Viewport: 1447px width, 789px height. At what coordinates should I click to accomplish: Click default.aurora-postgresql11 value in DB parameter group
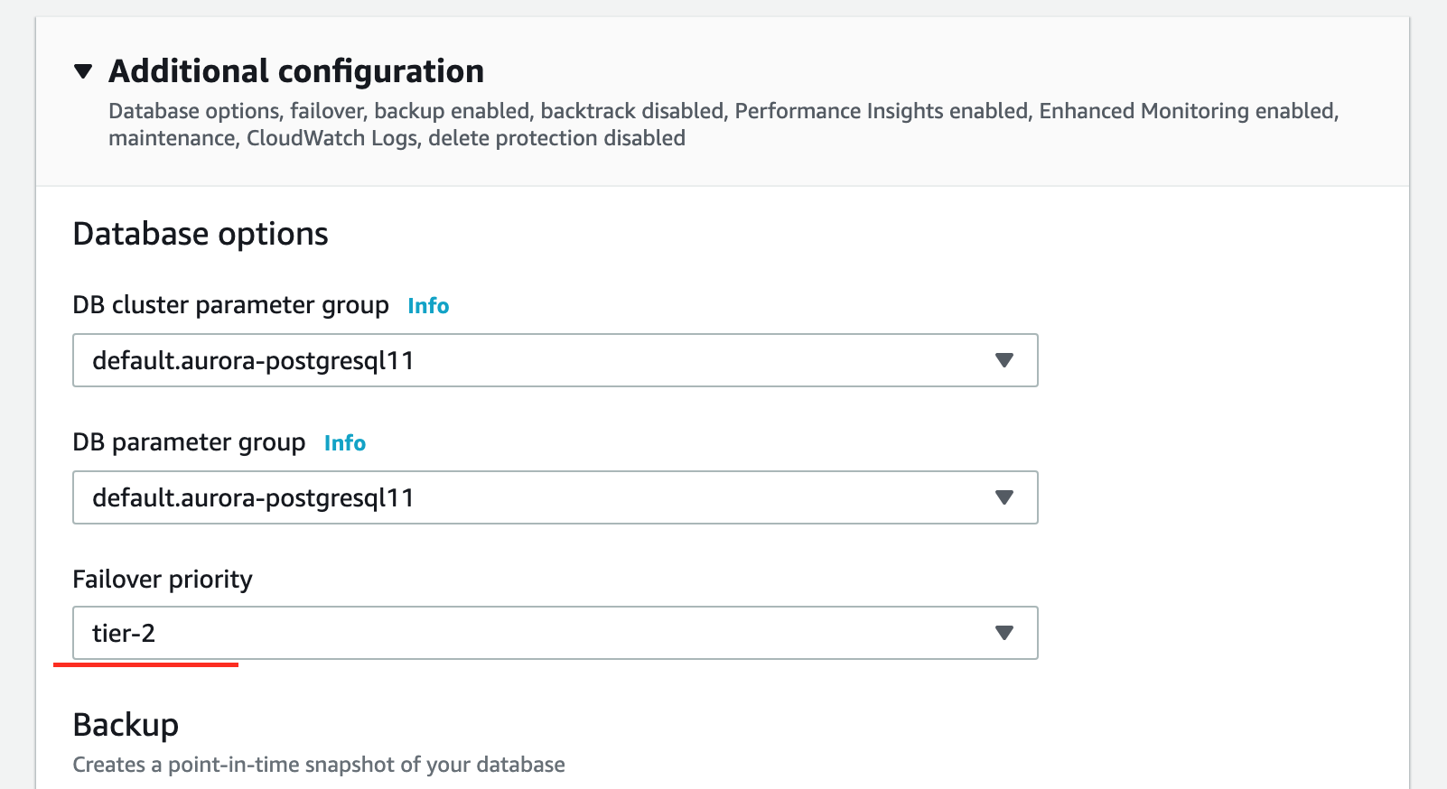253,497
